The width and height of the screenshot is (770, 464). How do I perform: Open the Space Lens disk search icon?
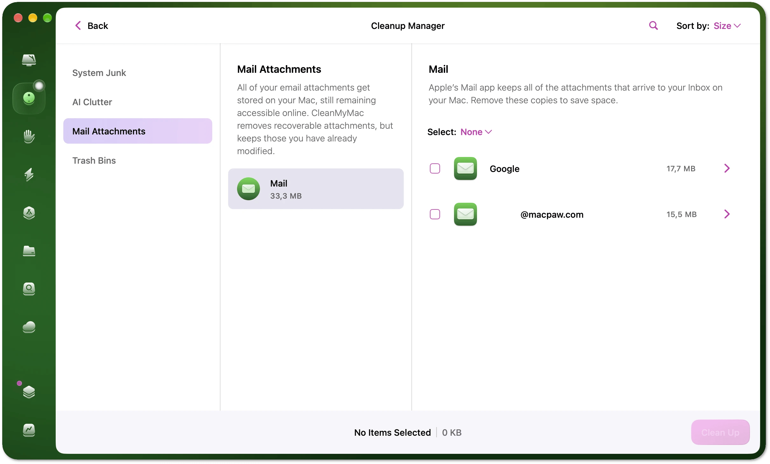coord(29,289)
